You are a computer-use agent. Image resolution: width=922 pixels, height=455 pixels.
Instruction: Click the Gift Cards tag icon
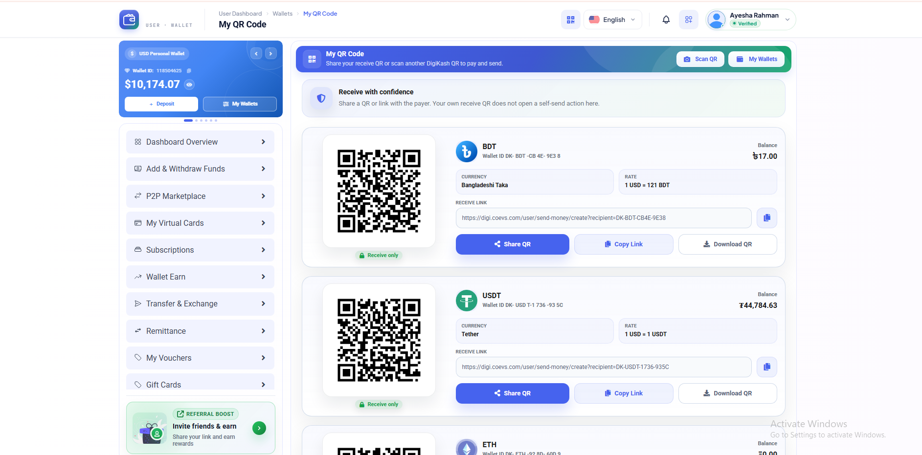[x=138, y=385]
